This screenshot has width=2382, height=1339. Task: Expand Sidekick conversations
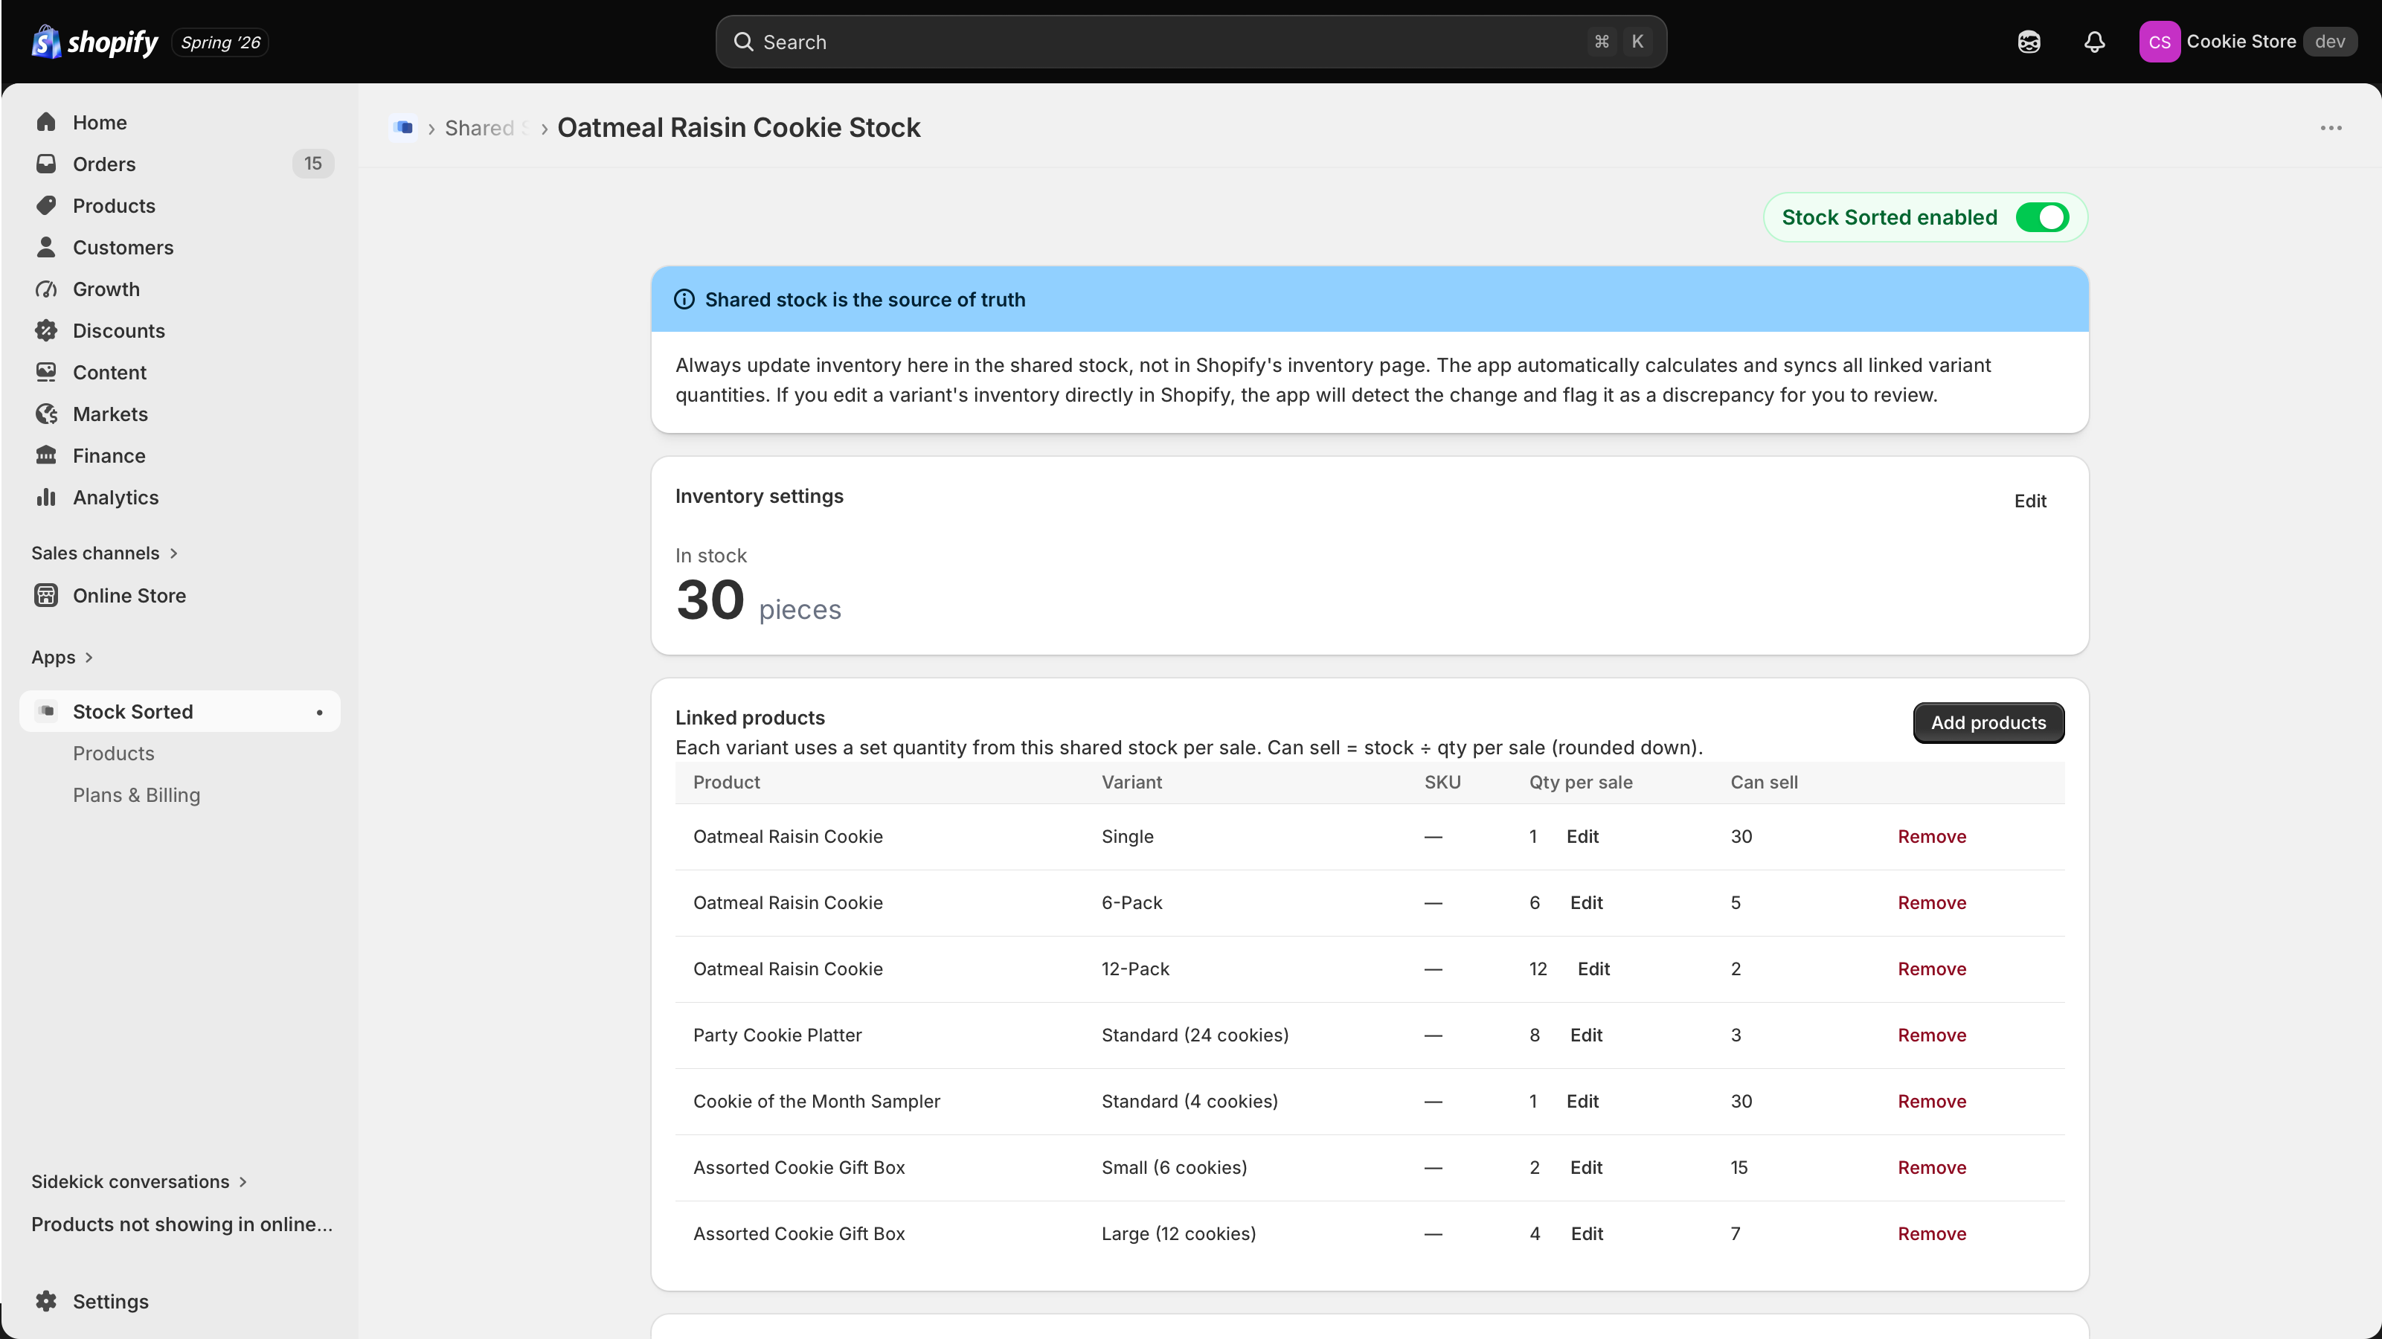[138, 1182]
